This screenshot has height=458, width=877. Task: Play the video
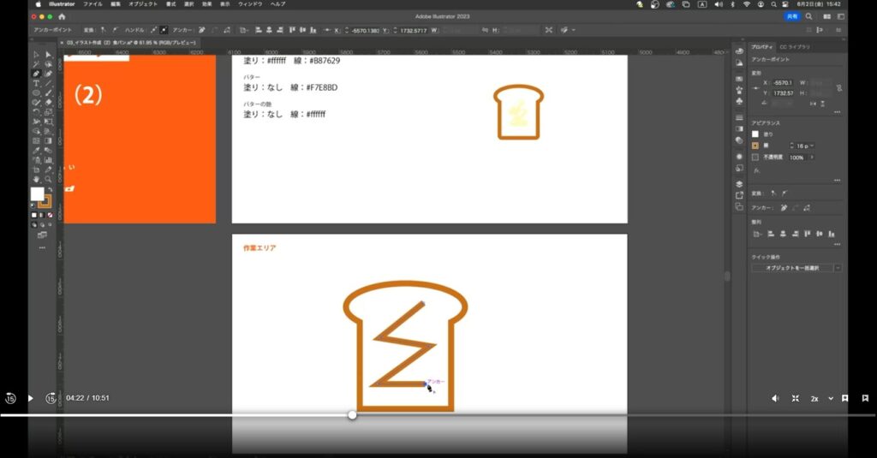click(x=31, y=398)
